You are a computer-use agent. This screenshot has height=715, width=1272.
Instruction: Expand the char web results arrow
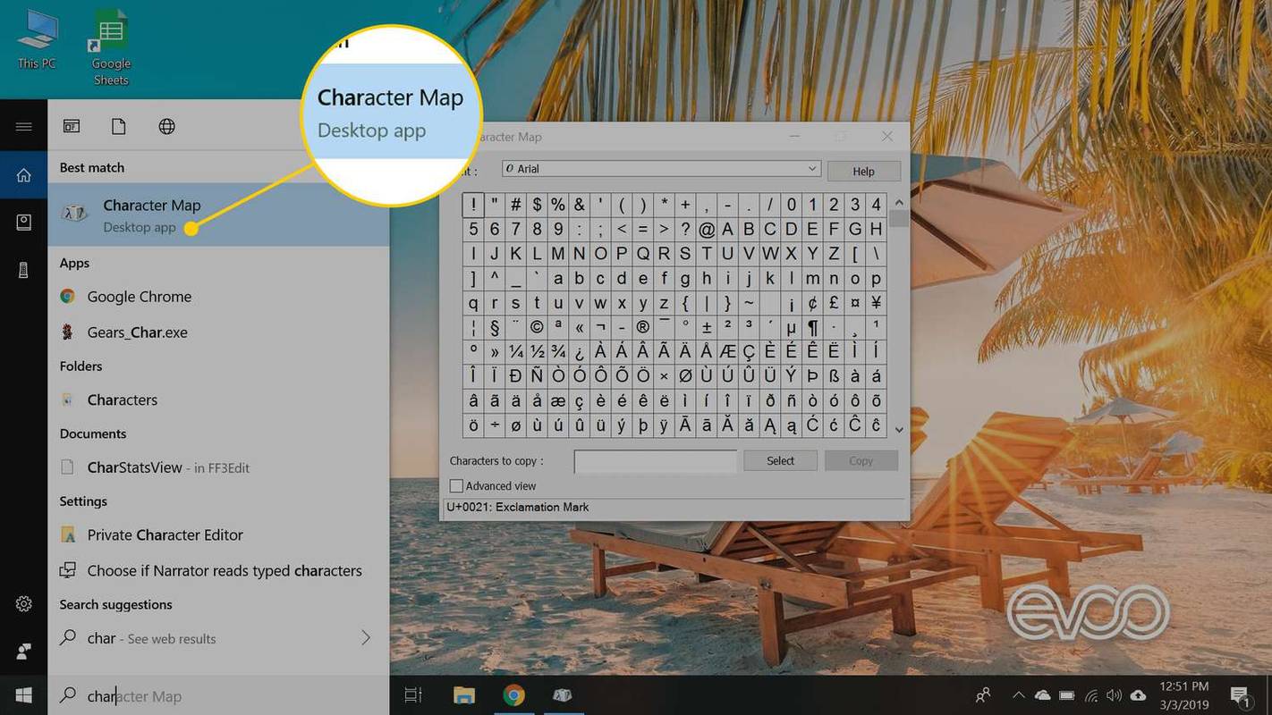(x=365, y=638)
